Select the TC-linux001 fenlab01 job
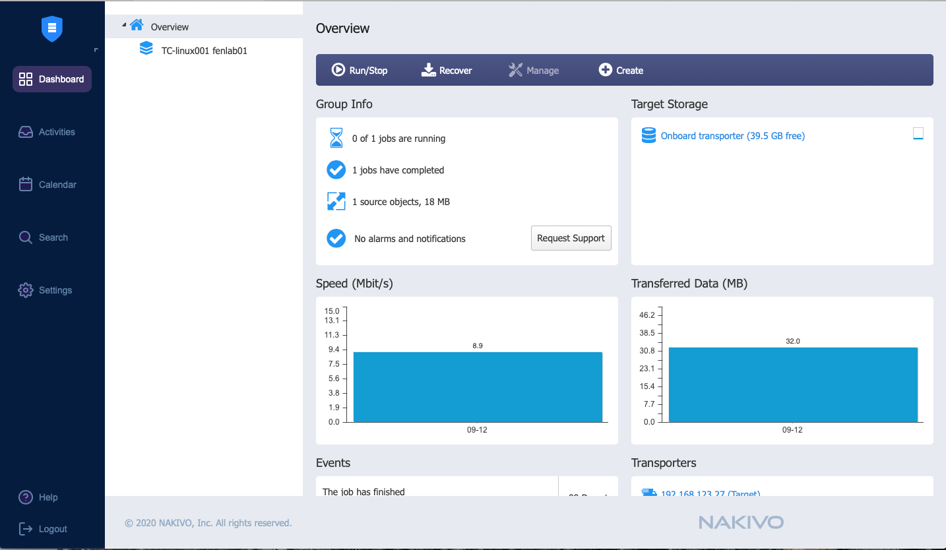Viewport: 946px width, 550px height. 205,50
